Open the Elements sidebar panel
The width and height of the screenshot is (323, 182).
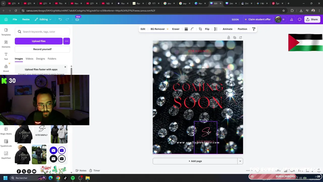tap(6, 44)
